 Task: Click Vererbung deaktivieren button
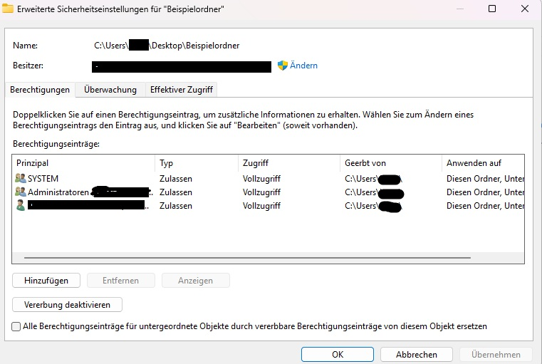(67, 305)
